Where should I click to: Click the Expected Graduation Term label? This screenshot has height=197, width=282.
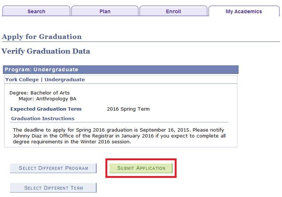tap(46, 109)
